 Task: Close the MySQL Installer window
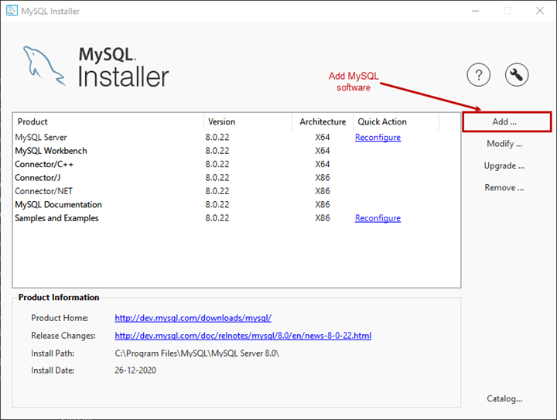coord(540,11)
